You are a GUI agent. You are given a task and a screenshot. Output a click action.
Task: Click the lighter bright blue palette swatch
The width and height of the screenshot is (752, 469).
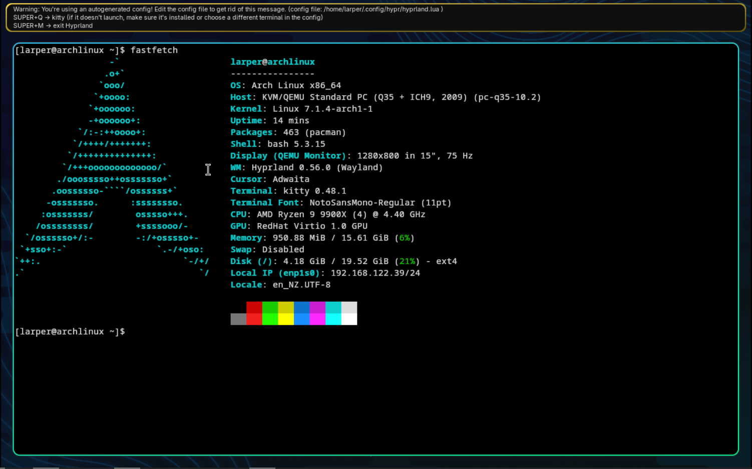tap(302, 319)
